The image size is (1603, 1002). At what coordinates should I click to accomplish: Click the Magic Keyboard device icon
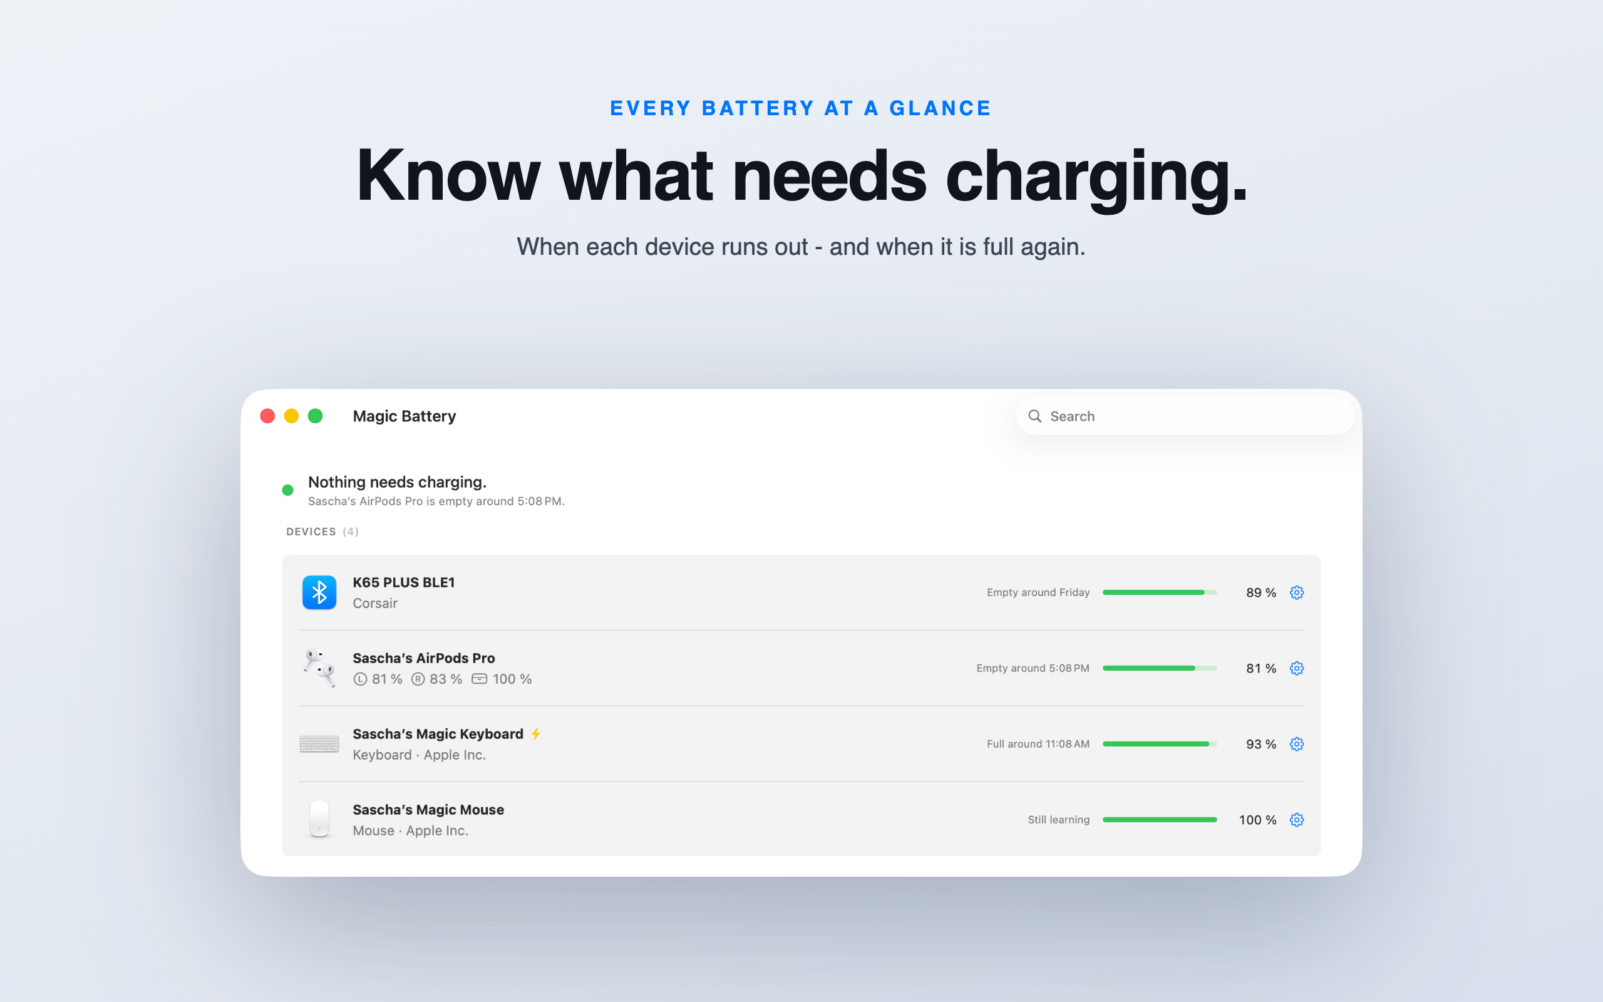click(x=319, y=744)
